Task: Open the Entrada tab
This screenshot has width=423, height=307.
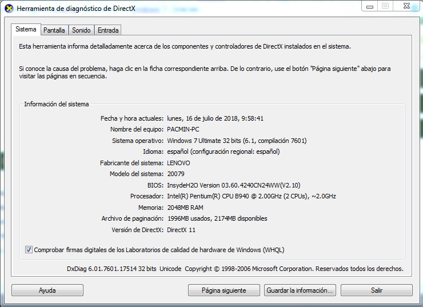Action: 108,30
